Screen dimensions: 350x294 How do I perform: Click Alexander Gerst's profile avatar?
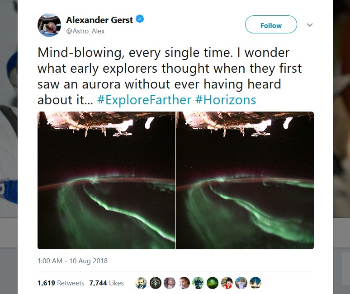49,25
